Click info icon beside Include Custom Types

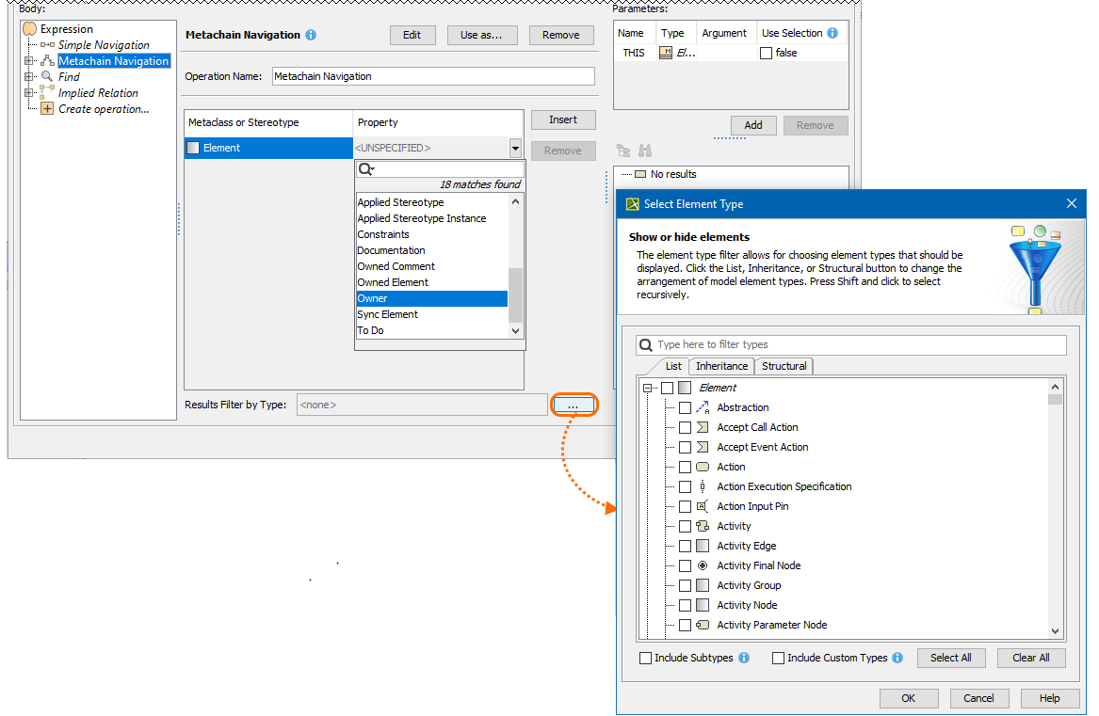(897, 658)
